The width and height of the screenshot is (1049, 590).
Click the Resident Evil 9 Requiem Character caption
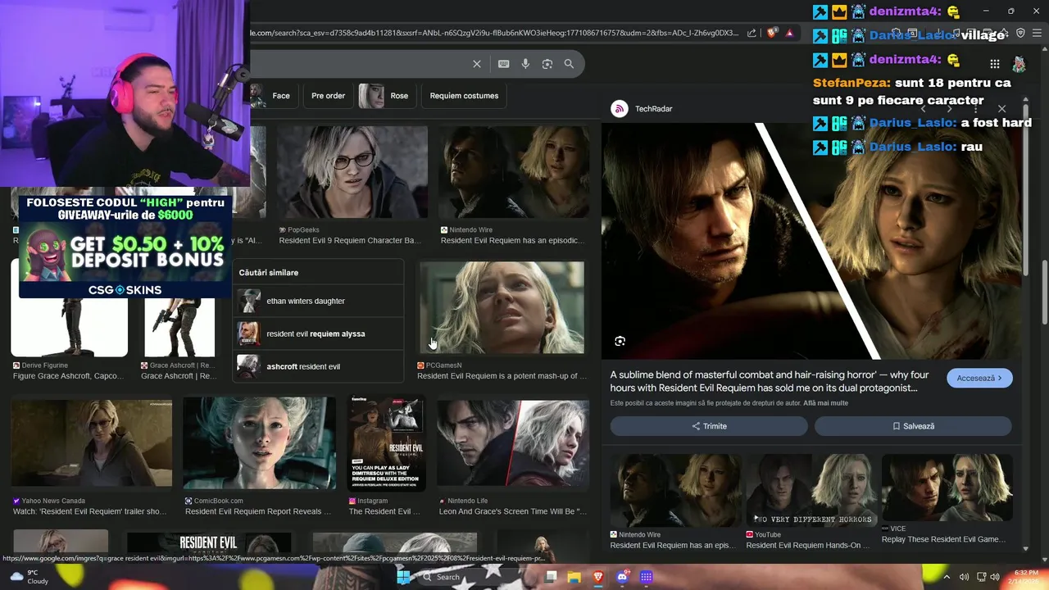[350, 241]
